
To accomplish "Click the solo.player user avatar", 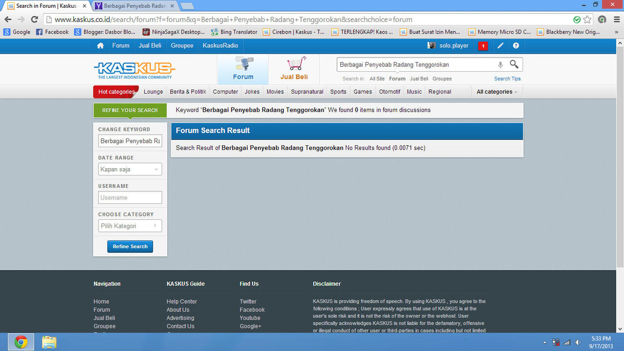I will (431, 45).
